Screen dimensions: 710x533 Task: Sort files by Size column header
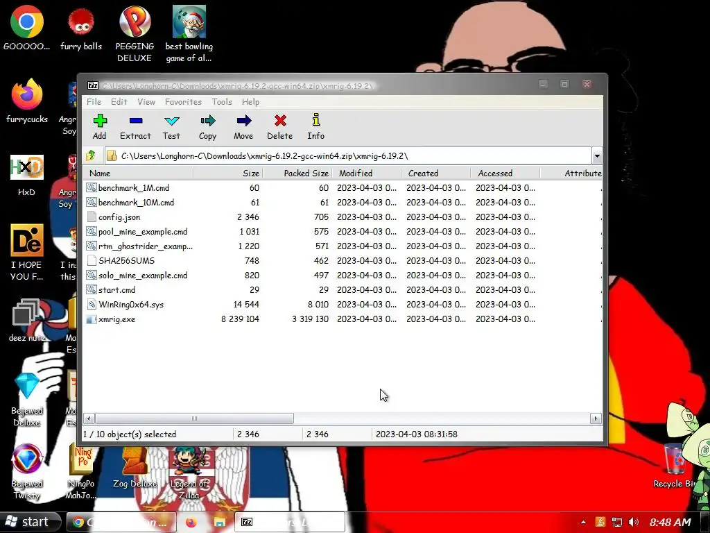[x=228, y=173]
